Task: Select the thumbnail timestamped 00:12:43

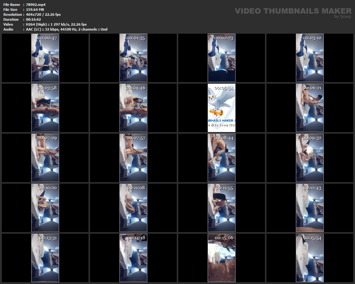Action: click(x=310, y=208)
